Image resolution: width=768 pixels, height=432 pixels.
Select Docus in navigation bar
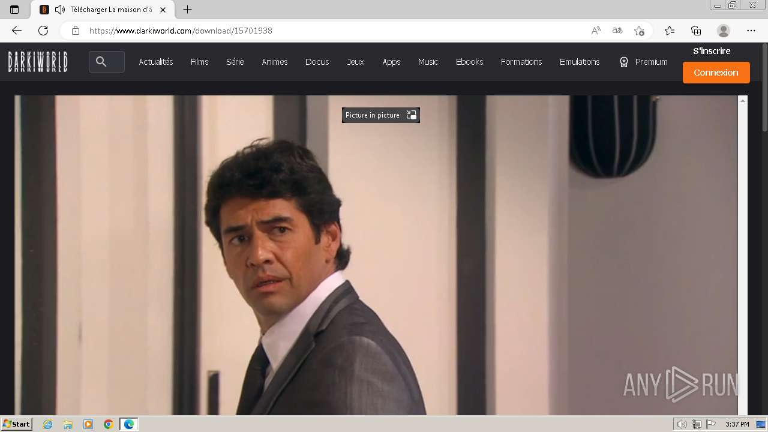[x=317, y=62]
